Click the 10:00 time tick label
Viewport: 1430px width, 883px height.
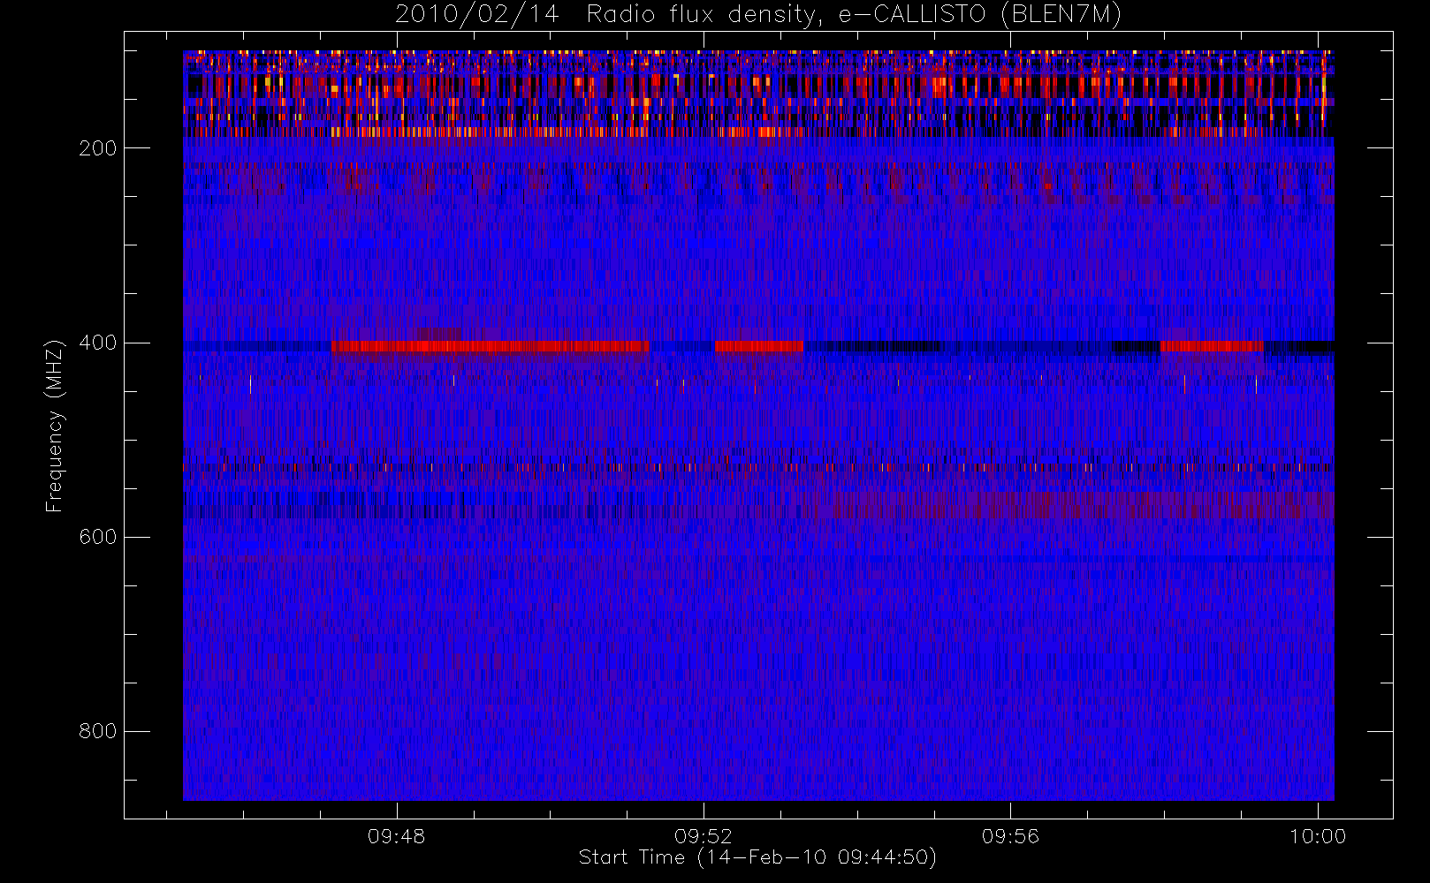coord(1318,835)
